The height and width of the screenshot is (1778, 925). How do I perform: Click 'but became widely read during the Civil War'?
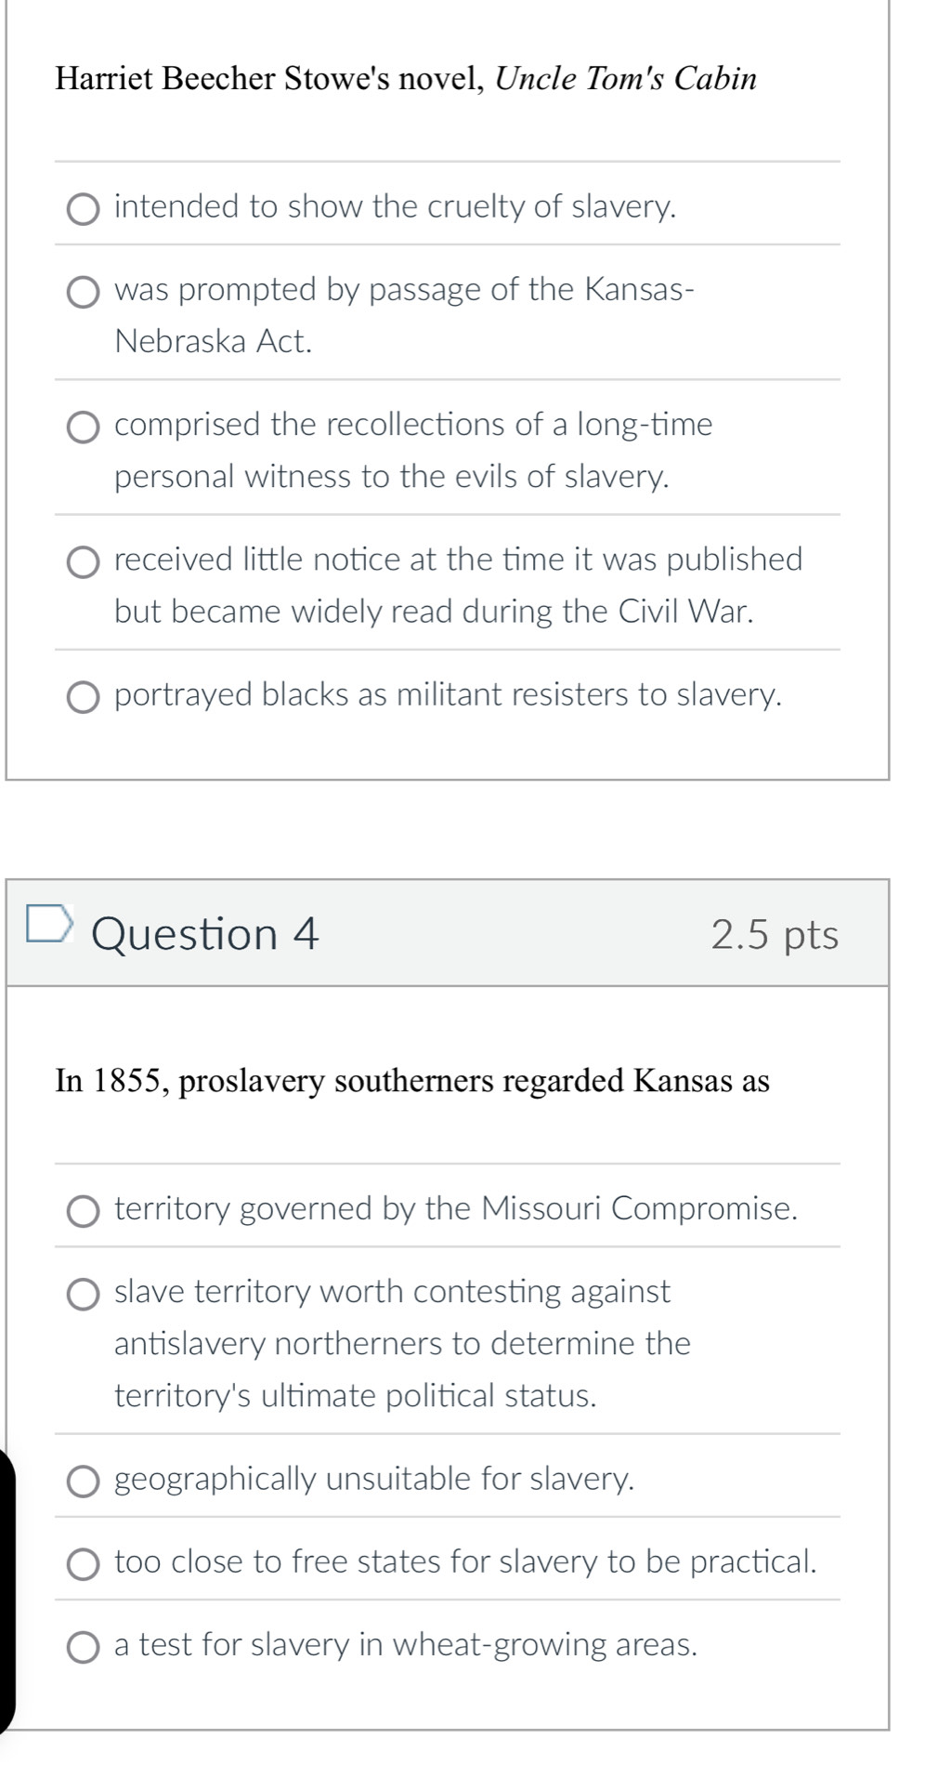pyautogui.click(x=434, y=612)
